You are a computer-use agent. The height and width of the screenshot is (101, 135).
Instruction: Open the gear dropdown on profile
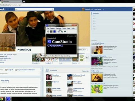click(x=85, y=50)
